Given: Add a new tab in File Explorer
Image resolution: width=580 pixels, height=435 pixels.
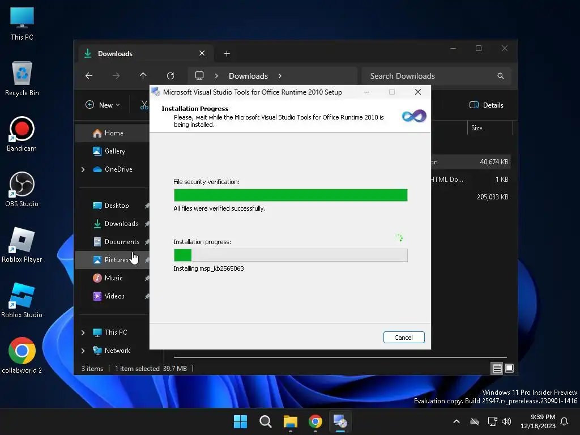Looking at the screenshot, I should click(x=227, y=54).
